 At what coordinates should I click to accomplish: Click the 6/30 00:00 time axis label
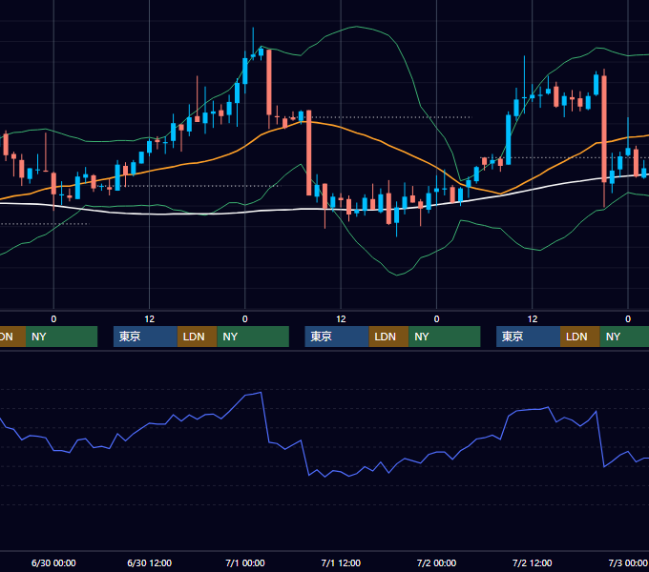[53, 562]
